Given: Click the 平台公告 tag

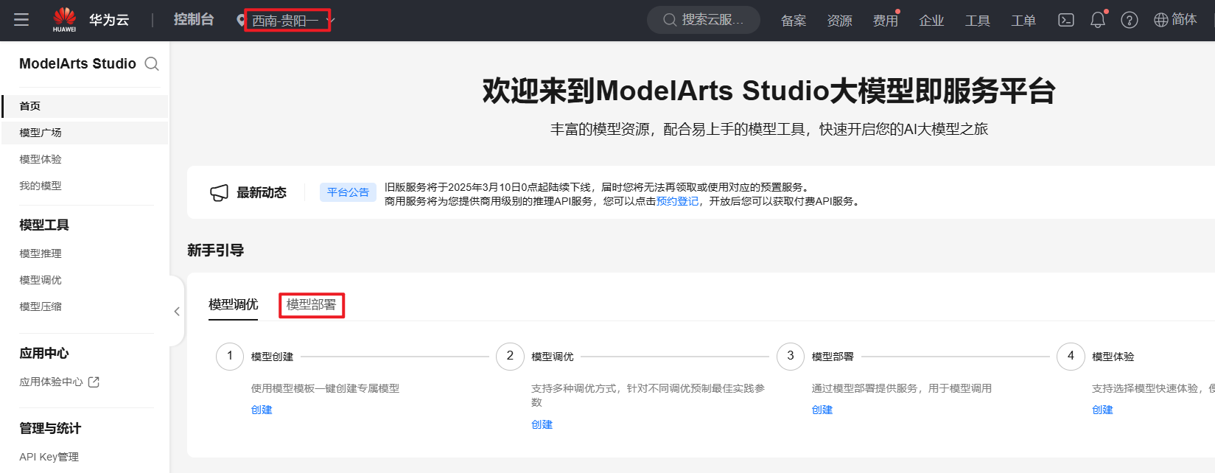Looking at the screenshot, I should pyautogui.click(x=348, y=192).
